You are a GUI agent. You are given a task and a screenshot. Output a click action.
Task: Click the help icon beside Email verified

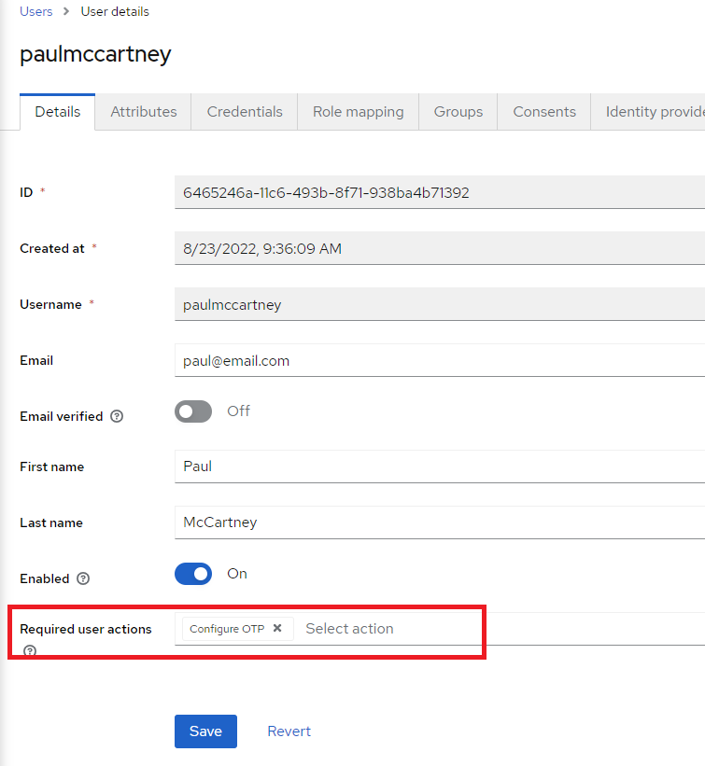click(x=116, y=416)
